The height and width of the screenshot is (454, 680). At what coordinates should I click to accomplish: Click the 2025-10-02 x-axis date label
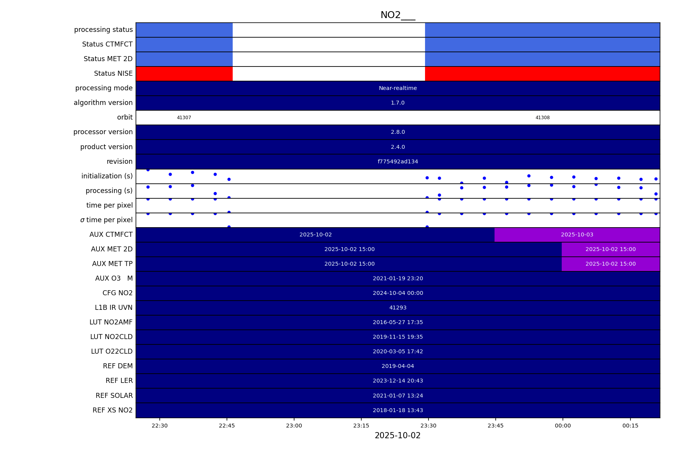click(x=397, y=436)
